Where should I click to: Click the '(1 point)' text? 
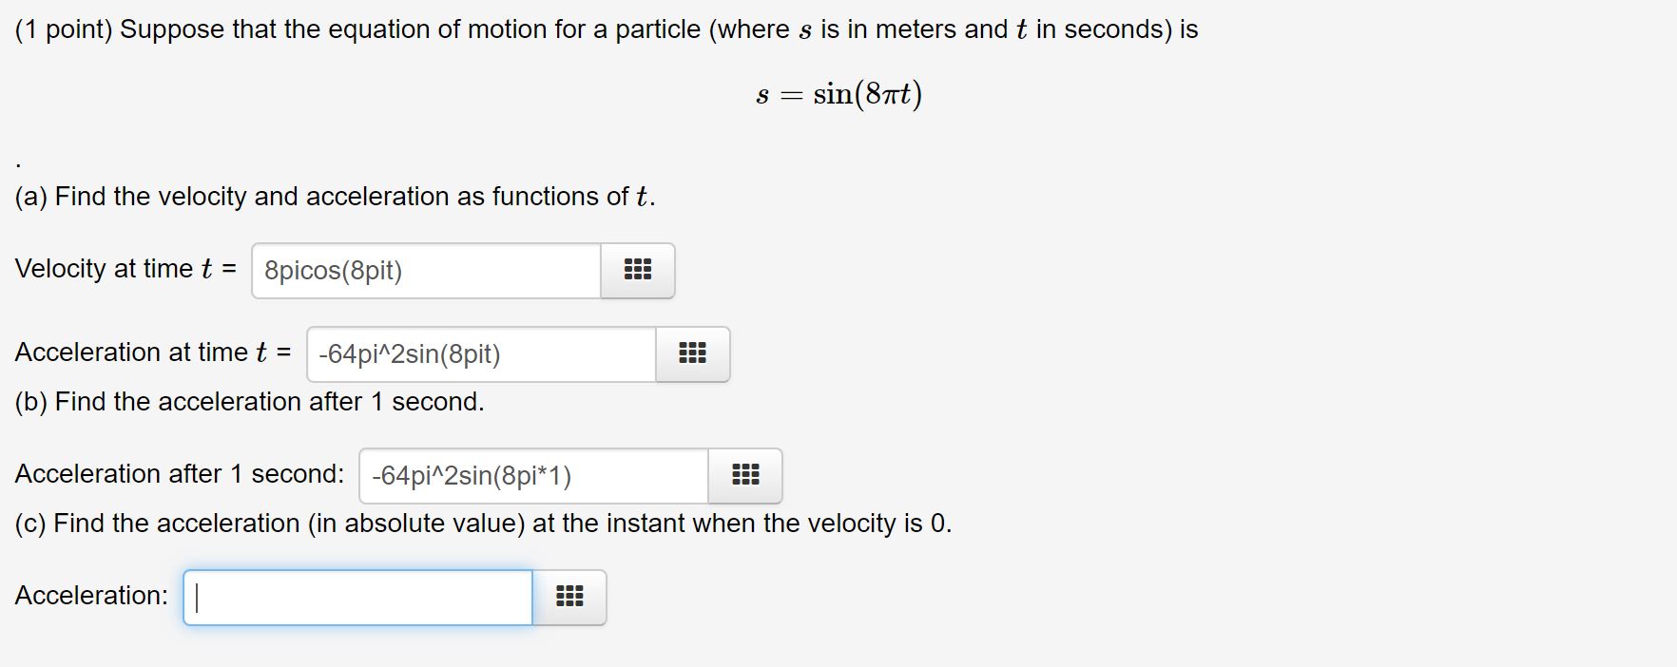(x=63, y=29)
